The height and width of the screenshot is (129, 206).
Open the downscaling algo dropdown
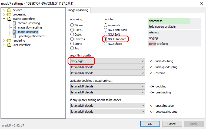pos(108,112)
